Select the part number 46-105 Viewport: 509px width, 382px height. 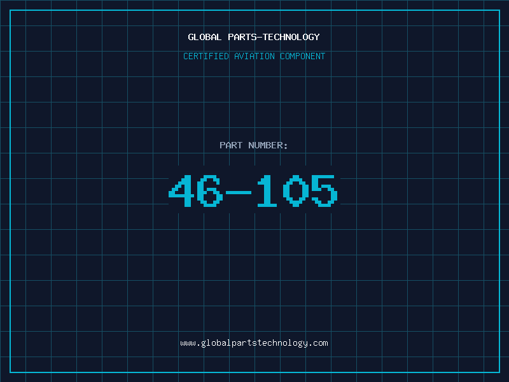[253, 190]
